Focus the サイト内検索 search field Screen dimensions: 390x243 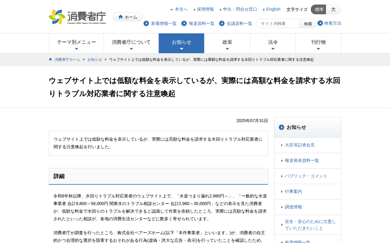278,23
